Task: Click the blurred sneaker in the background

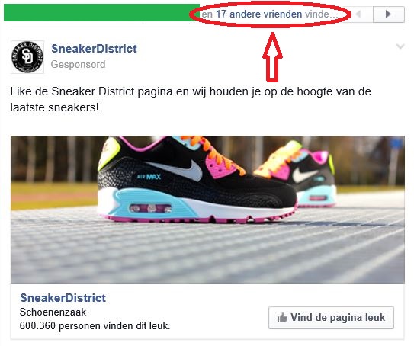Action: tap(294, 175)
